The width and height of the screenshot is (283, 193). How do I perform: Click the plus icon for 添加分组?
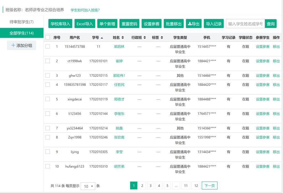[x=13, y=45]
